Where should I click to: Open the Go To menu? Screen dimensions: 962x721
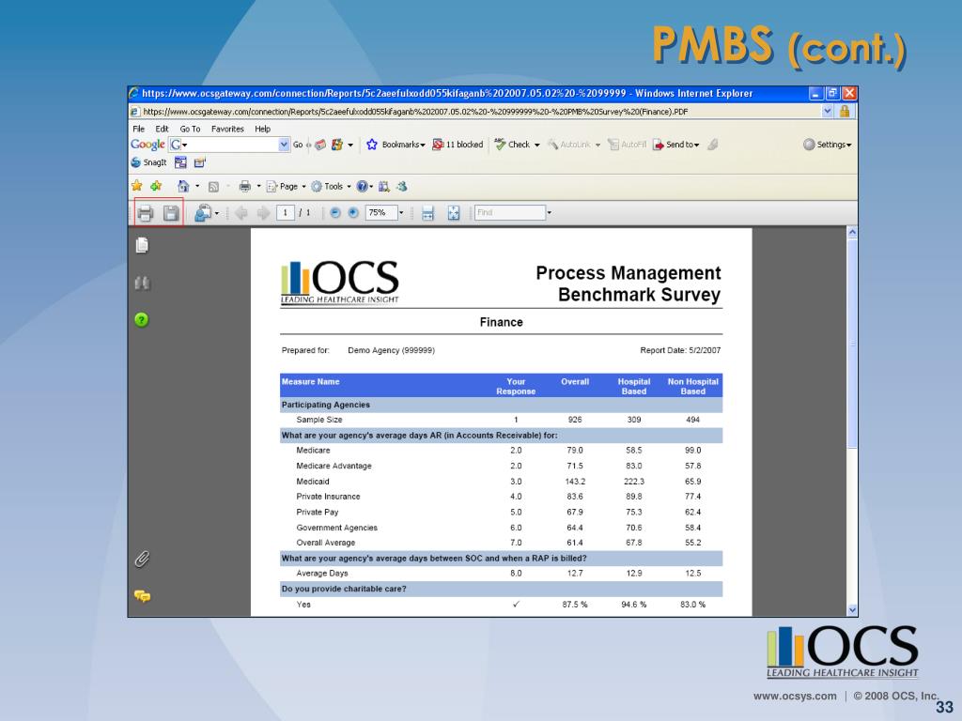click(x=190, y=129)
